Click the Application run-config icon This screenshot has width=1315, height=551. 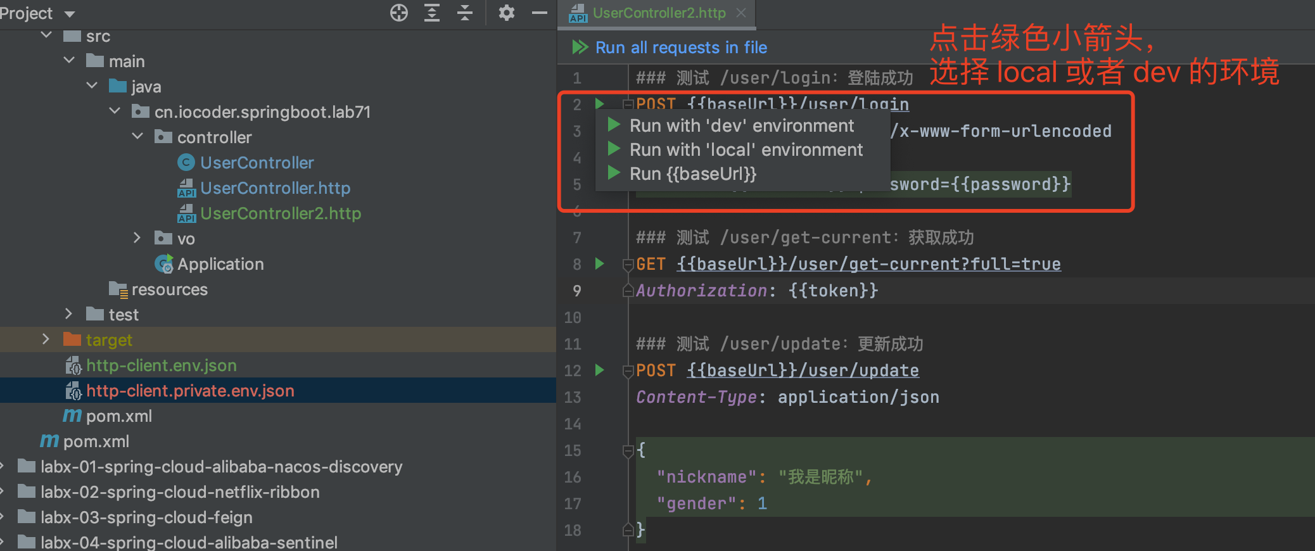164,264
